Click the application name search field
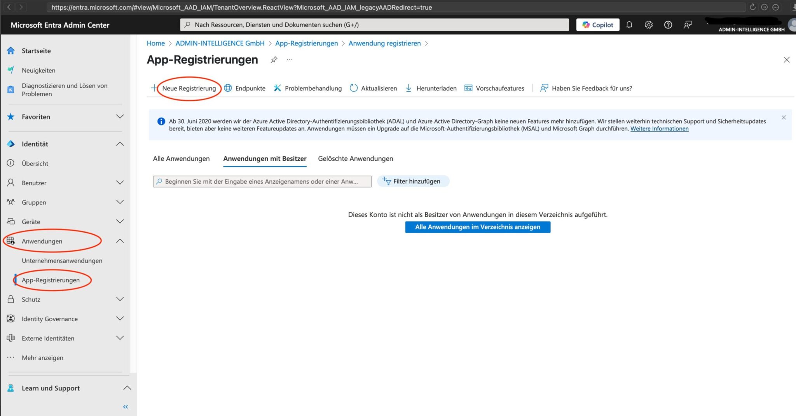 262,181
